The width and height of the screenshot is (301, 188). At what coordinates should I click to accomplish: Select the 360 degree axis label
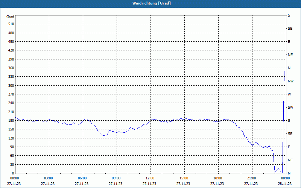(x=11, y=68)
